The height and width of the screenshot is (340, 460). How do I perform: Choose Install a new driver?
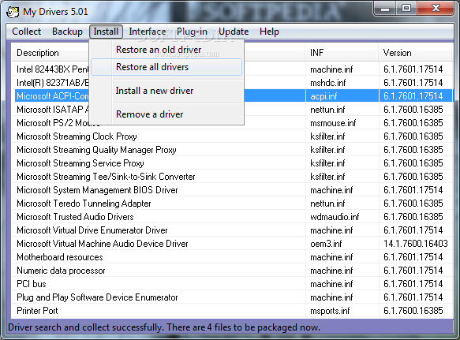166,91
